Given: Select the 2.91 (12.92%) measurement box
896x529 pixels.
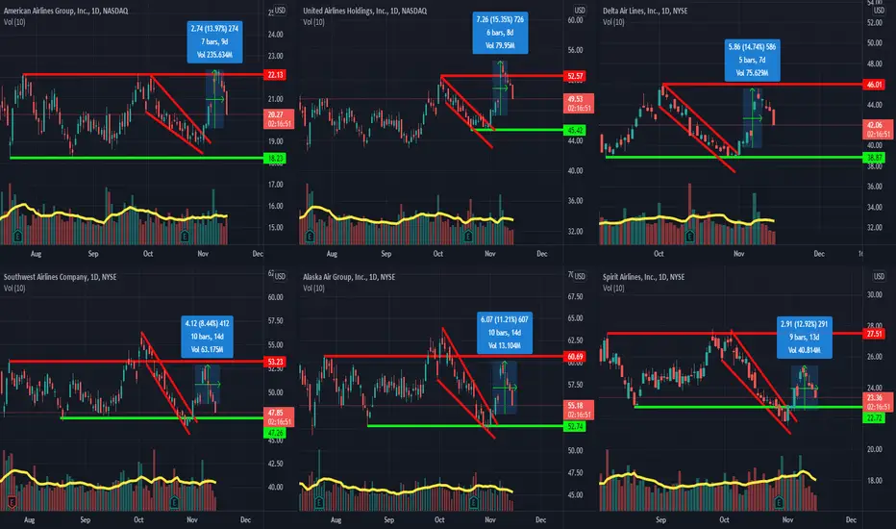Looking at the screenshot, I should [804, 337].
